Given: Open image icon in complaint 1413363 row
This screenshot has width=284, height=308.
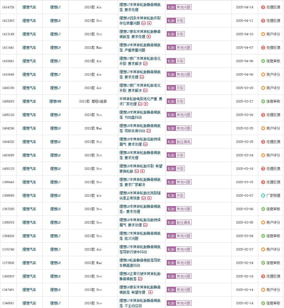Looking at the screenshot, I should click(144, 23).
